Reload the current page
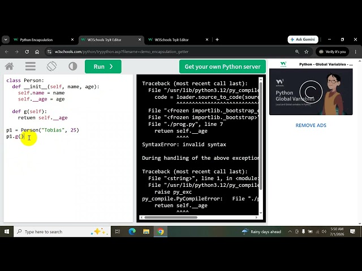Image resolution: width=362 pixels, height=271 pixels. (x=27, y=52)
